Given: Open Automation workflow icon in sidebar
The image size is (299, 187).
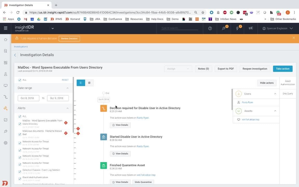Looking at the screenshot, I should 5,97.
